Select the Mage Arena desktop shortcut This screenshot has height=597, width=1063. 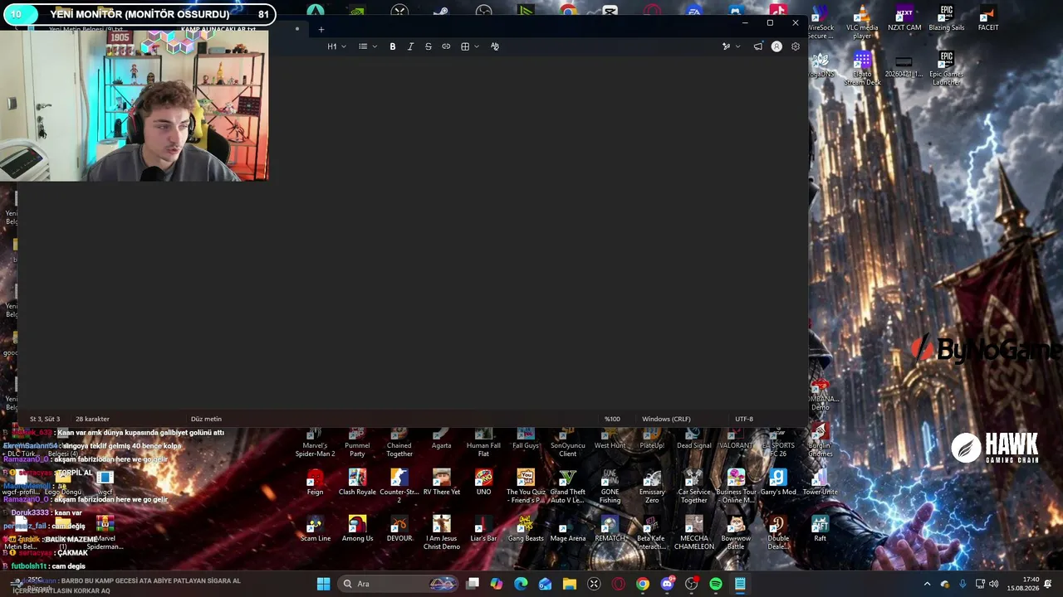click(x=568, y=529)
